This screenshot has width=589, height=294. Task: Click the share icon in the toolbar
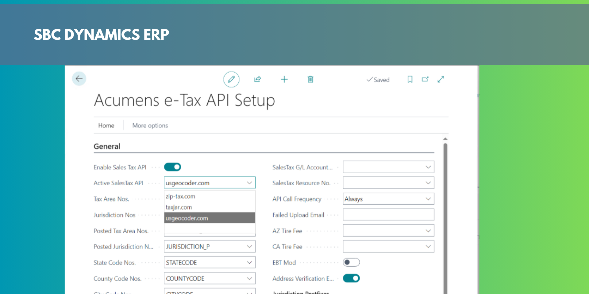pyautogui.click(x=257, y=79)
